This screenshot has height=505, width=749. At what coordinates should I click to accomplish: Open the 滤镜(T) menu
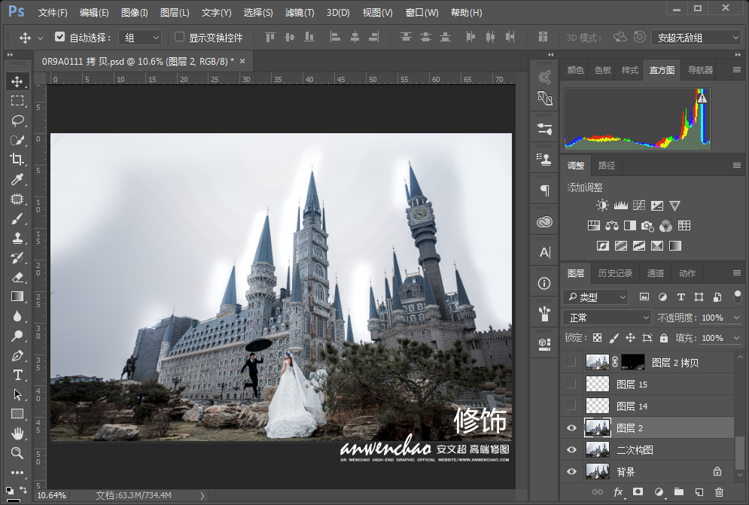[x=300, y=13]
